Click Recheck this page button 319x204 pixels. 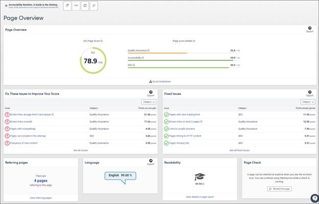pos(279,189)
